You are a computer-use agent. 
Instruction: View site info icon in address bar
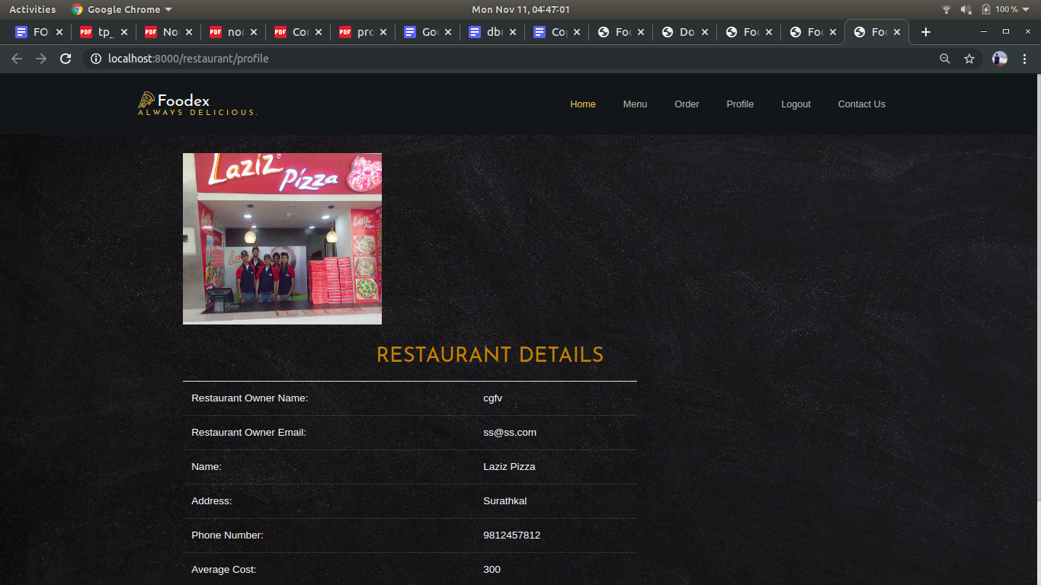95,59
